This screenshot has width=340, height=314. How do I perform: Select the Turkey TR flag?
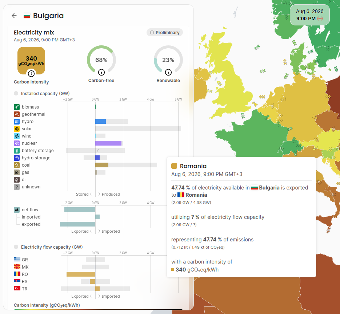17,288
